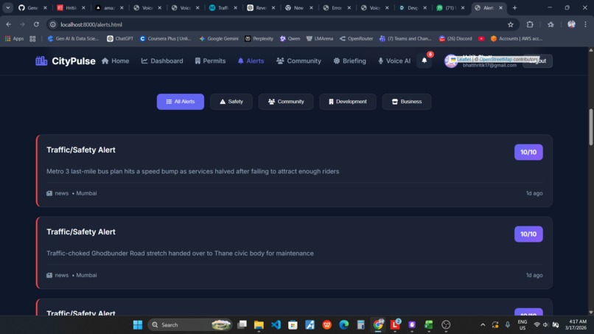Open the Windows Start menu
This screenshot has height=334, width=594.
click(x=138, y=325)
